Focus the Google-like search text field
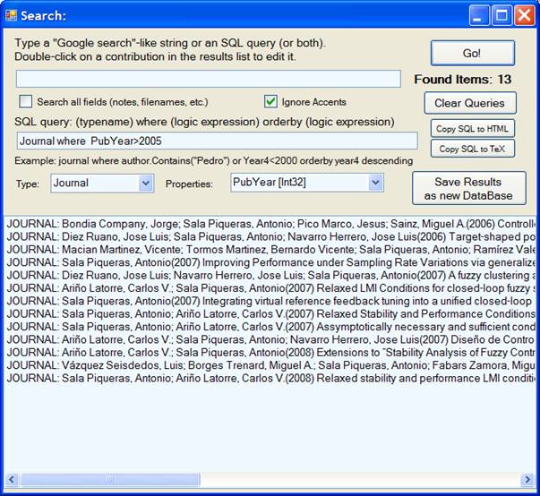The width and height of the screenshot is (540, 496). pos(208,79)
